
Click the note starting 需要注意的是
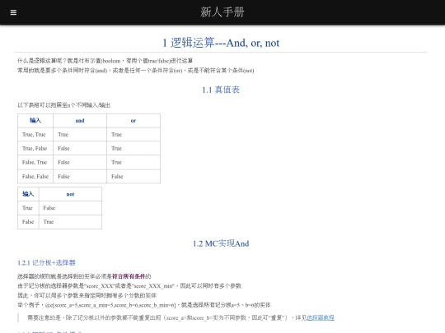point(180,317)
